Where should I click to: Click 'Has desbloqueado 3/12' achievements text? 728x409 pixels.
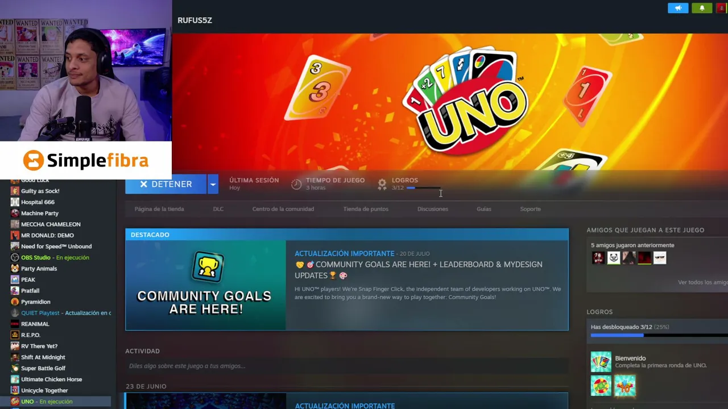[621, 327]
